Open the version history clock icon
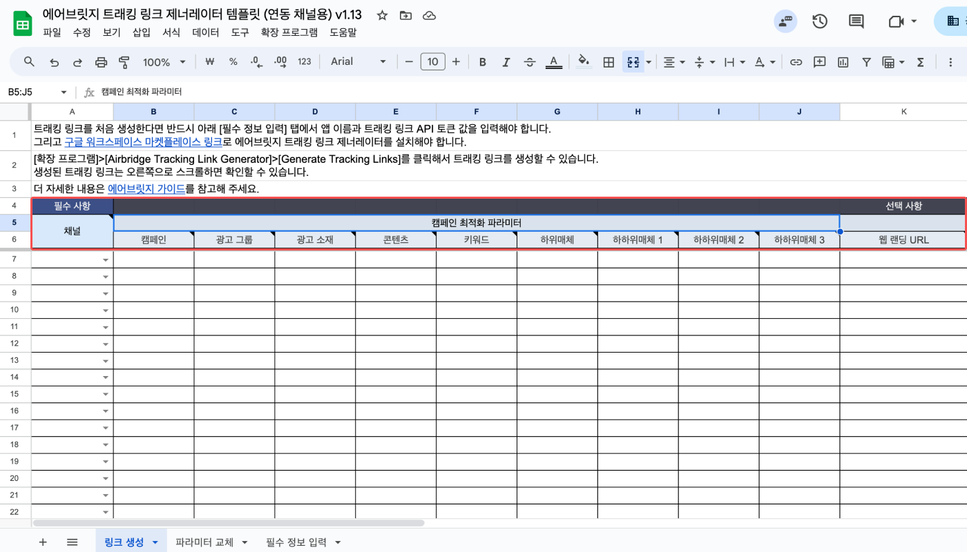Screen dimensions: 967x552 (820, 21)
